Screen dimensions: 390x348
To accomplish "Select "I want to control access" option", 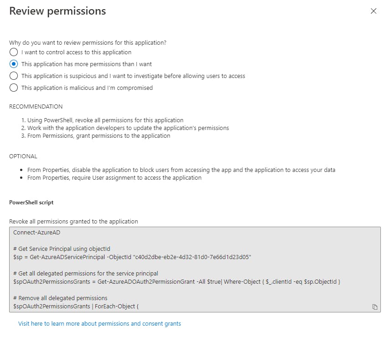I will [x=14, y=52].
